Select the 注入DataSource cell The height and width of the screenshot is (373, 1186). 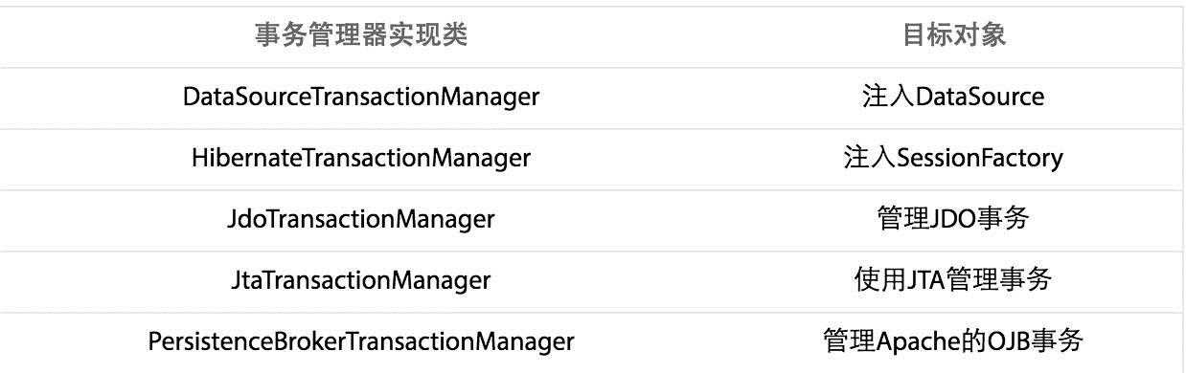(954, 98)
